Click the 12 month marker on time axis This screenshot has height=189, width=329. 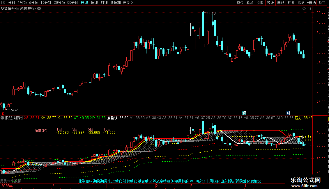click(52, 186)
